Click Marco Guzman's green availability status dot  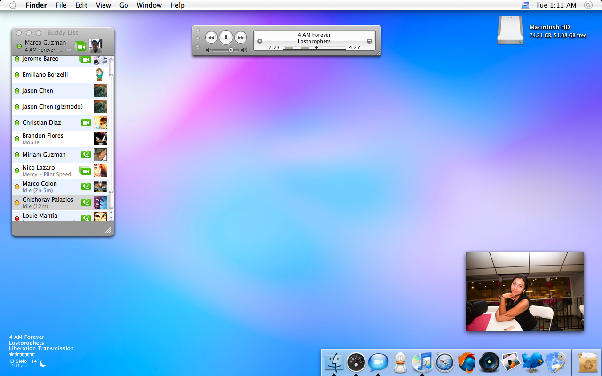coord(19,46)
